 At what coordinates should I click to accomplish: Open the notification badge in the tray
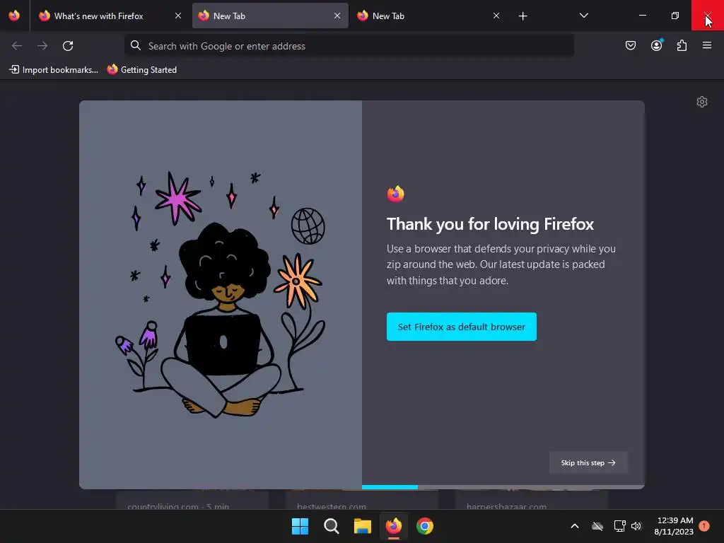click(x=704, y=525)
